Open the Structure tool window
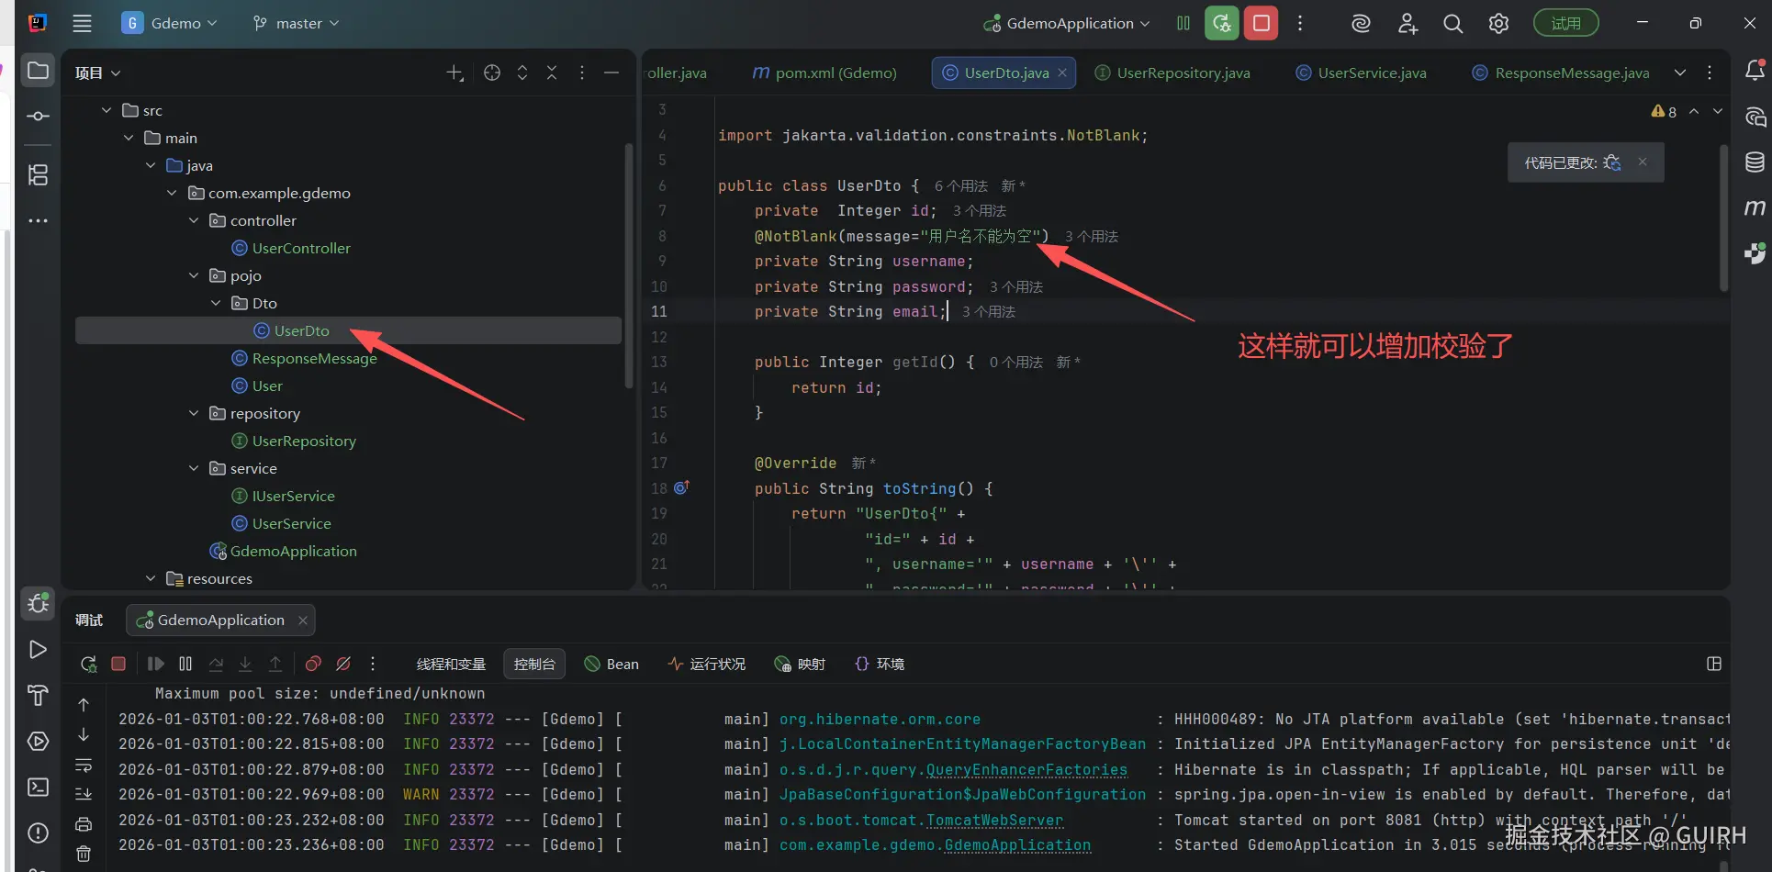 [x=38, y=174]
